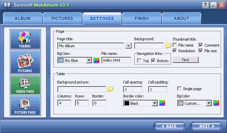Switch to the ALBUM tab
227x133 pixels.
[23, 18]
